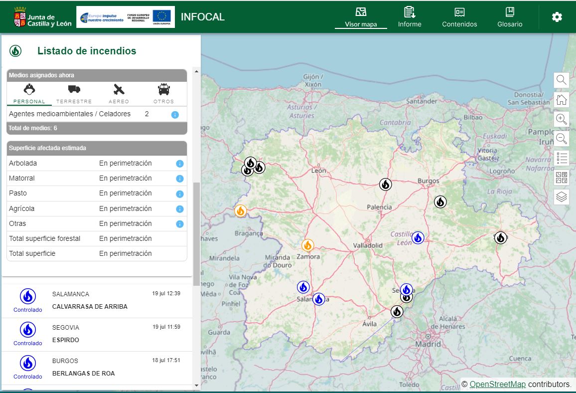The image size is (576, 393).
Task: Click the Junta de Castilla y León logo
Action: click(43, 17)
